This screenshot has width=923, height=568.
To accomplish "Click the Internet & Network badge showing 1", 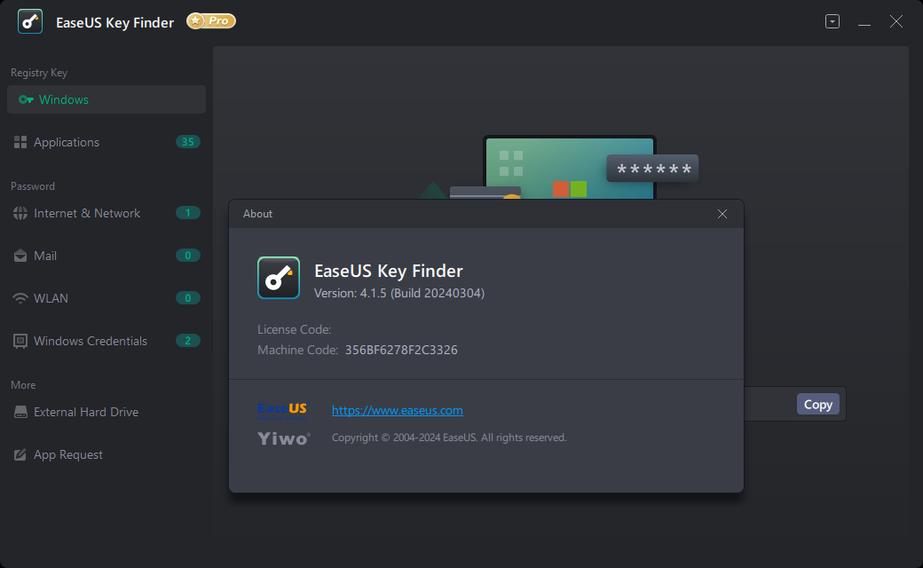I will (188, 213).
